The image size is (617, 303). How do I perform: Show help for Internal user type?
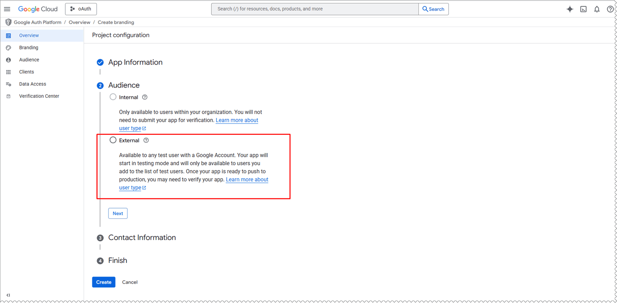point(145,97)
